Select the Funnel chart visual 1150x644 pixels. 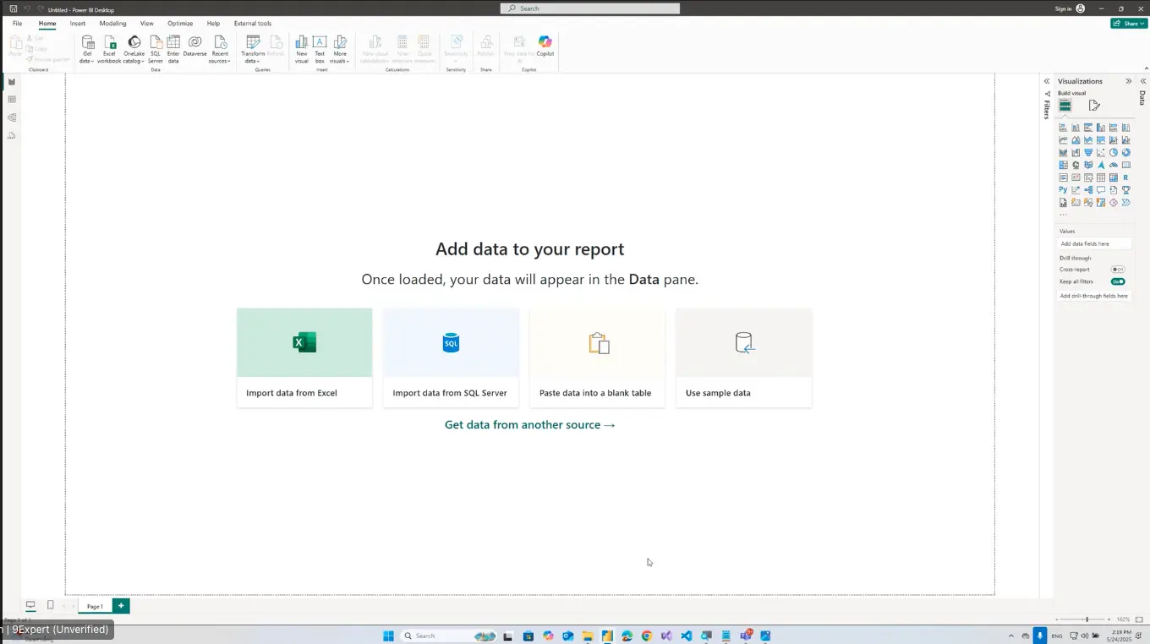click(1088, 153)
